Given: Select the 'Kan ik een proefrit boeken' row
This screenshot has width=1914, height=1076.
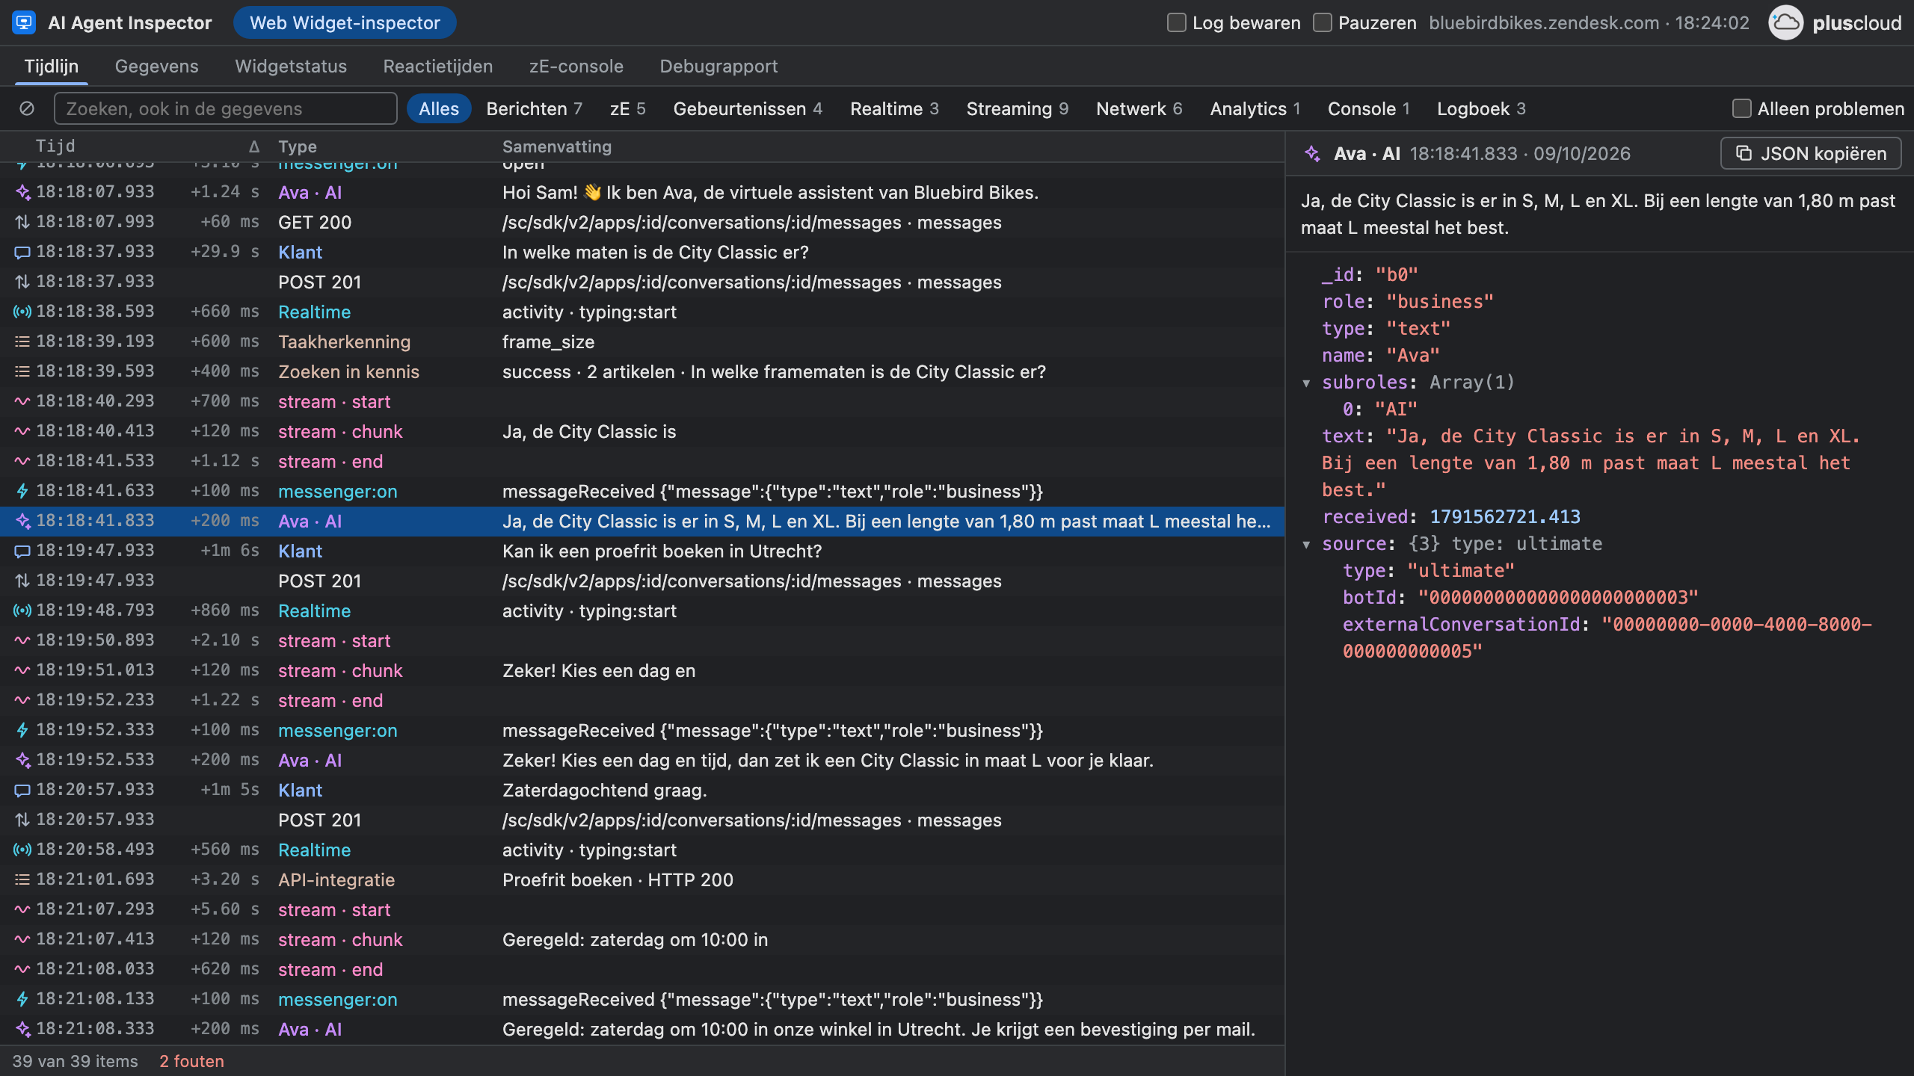Looking at the screenshot, I should 642,551.
